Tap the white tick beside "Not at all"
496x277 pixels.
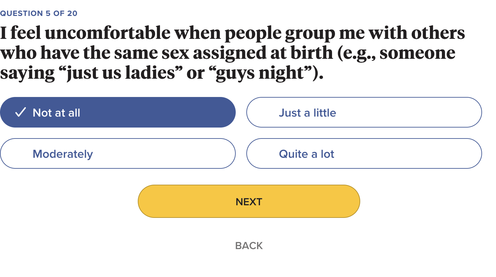21,112
